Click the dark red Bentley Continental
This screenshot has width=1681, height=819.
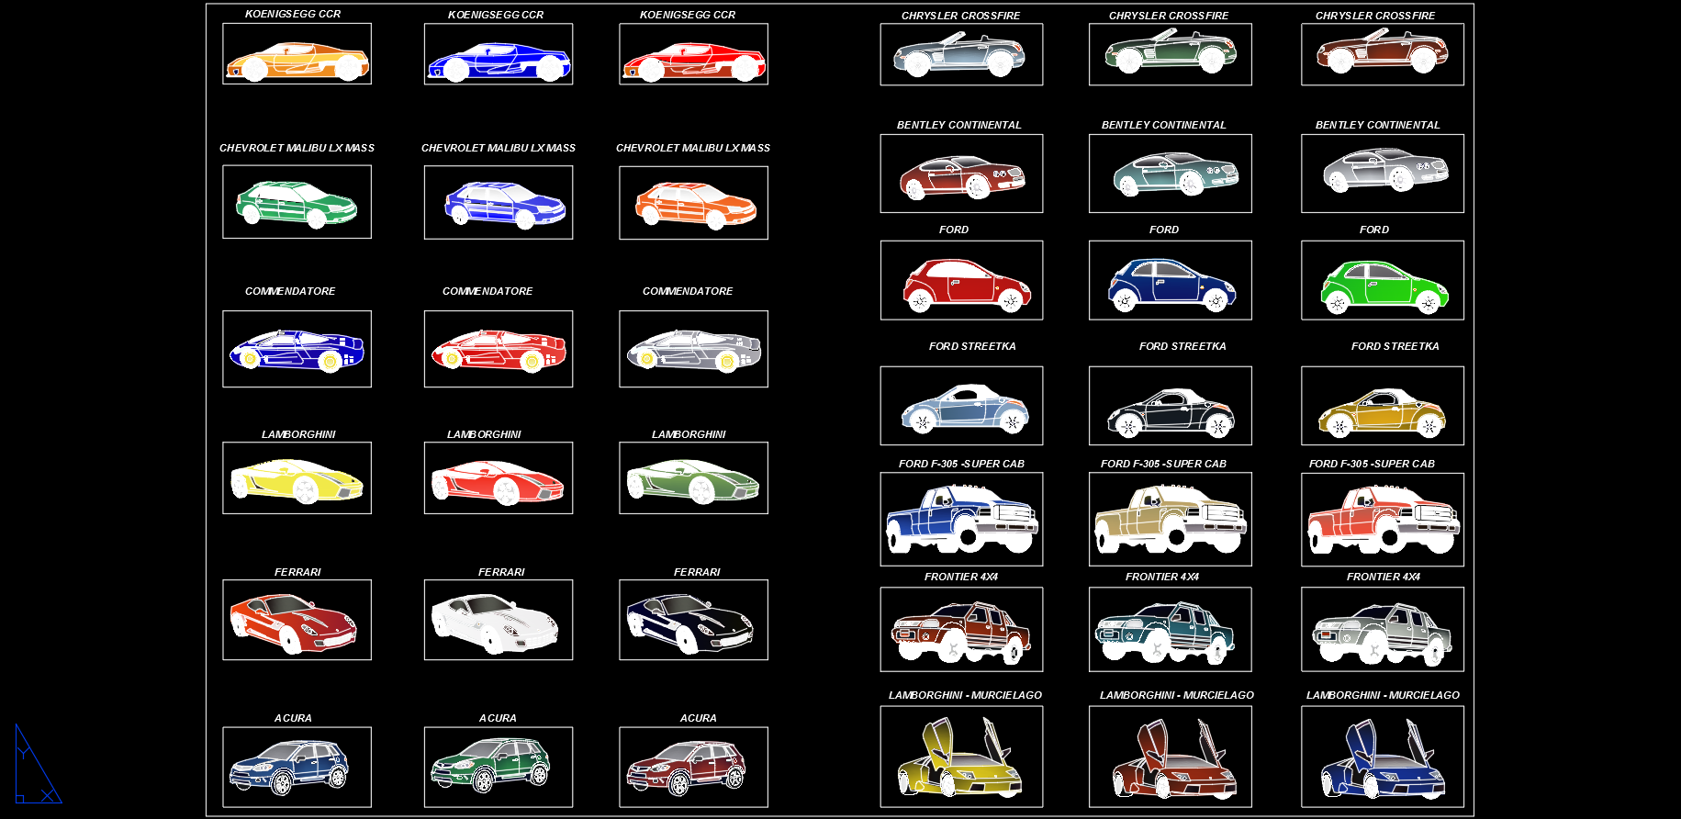click(x=962, y=177)
